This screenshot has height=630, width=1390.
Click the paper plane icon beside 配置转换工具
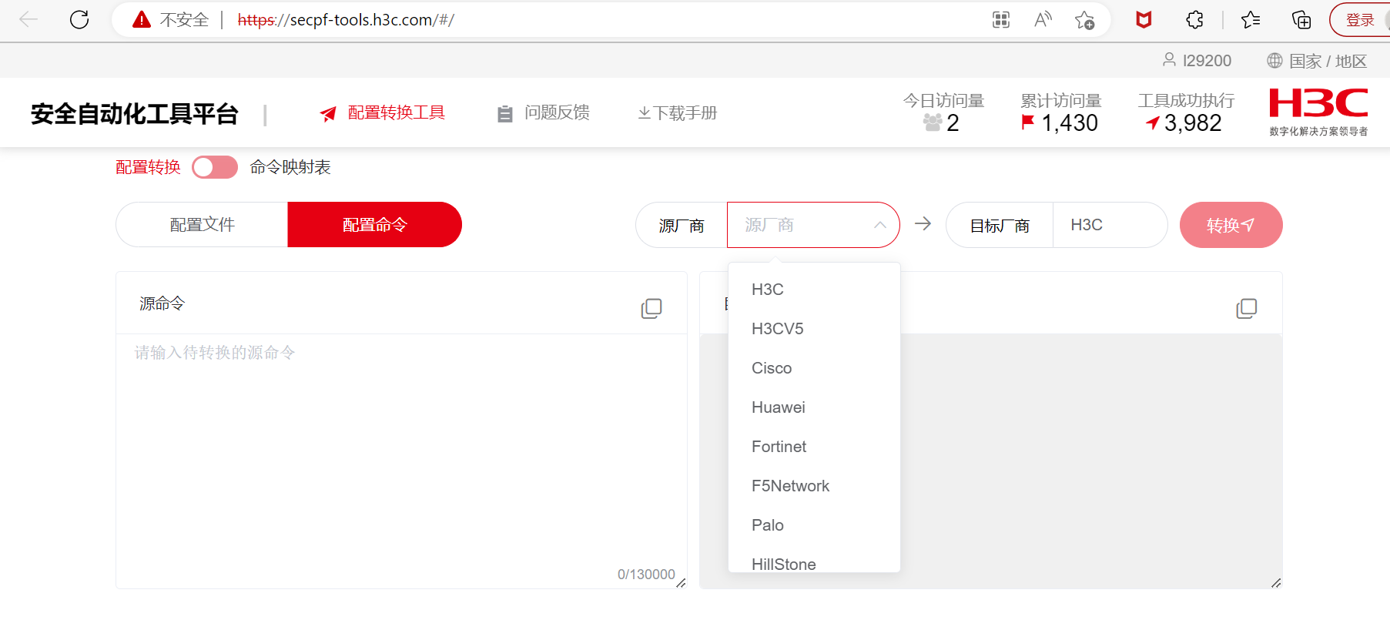[328, 114]
